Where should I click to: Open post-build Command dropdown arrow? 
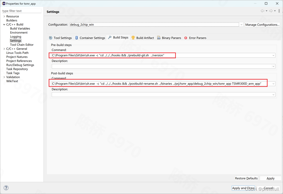[273, 84]
